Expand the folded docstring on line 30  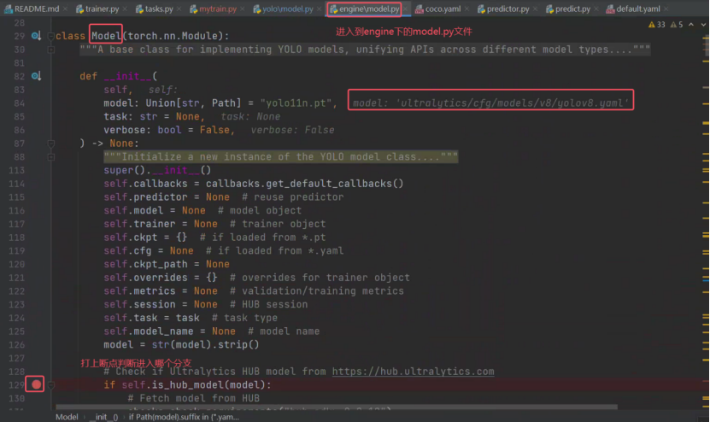coord(50,50)
